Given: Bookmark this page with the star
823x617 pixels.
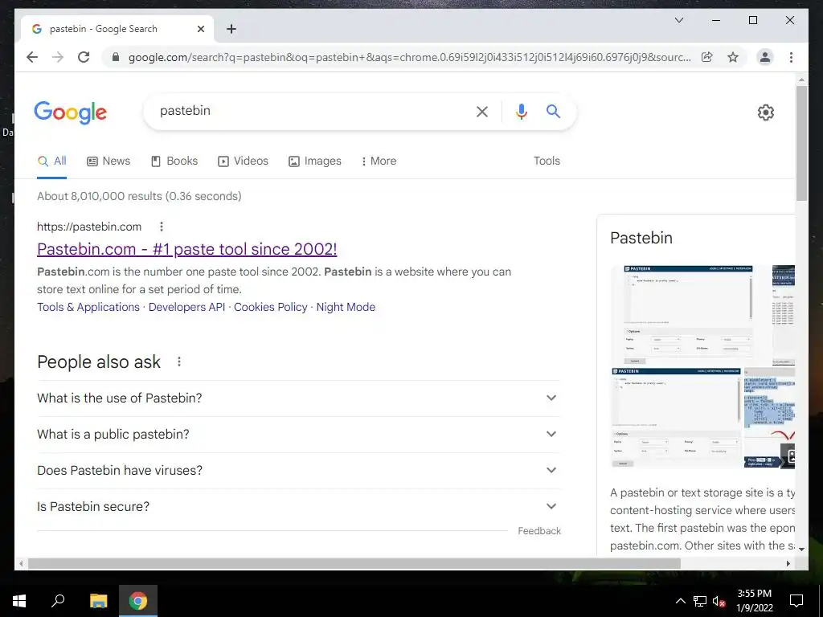Looking at the screenshot, I should tap(733, 57).
